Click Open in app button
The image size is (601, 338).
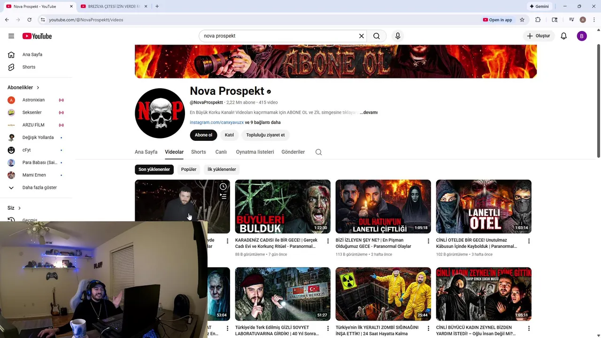coord(498,20)
